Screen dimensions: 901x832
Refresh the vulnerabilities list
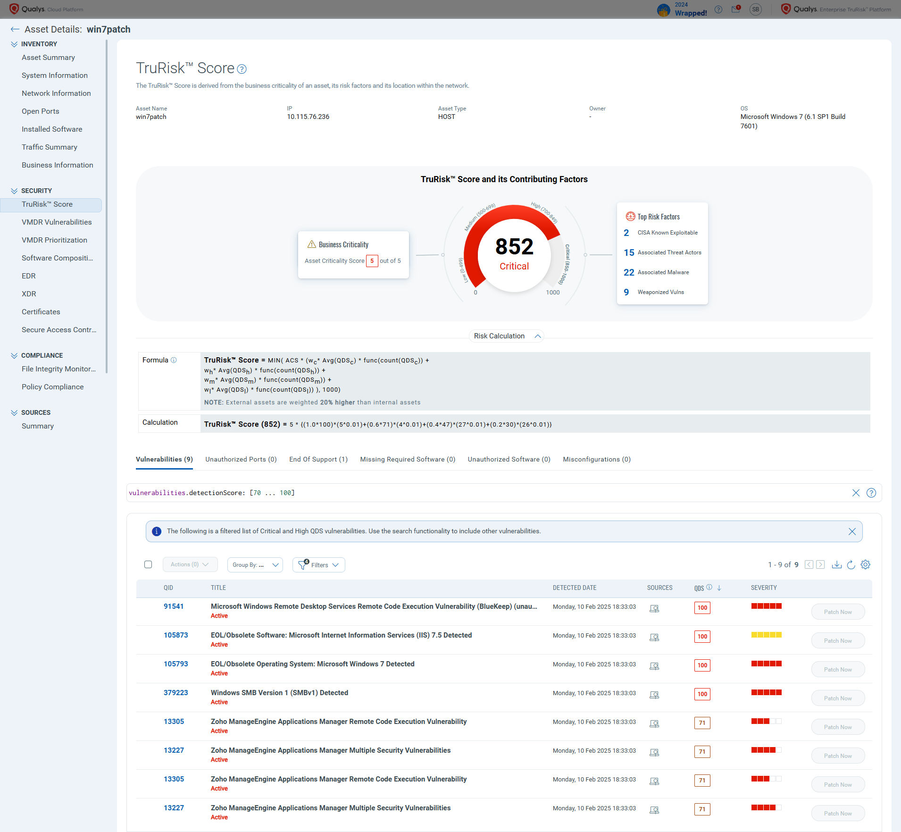[851, 564]
